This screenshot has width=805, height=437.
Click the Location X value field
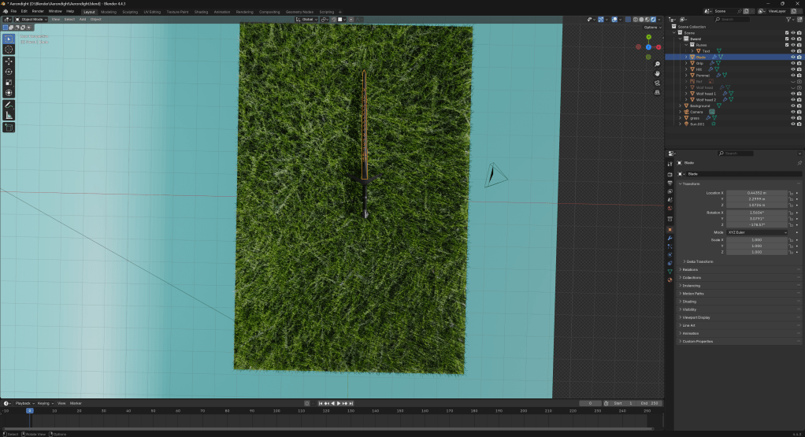point(756,192)
